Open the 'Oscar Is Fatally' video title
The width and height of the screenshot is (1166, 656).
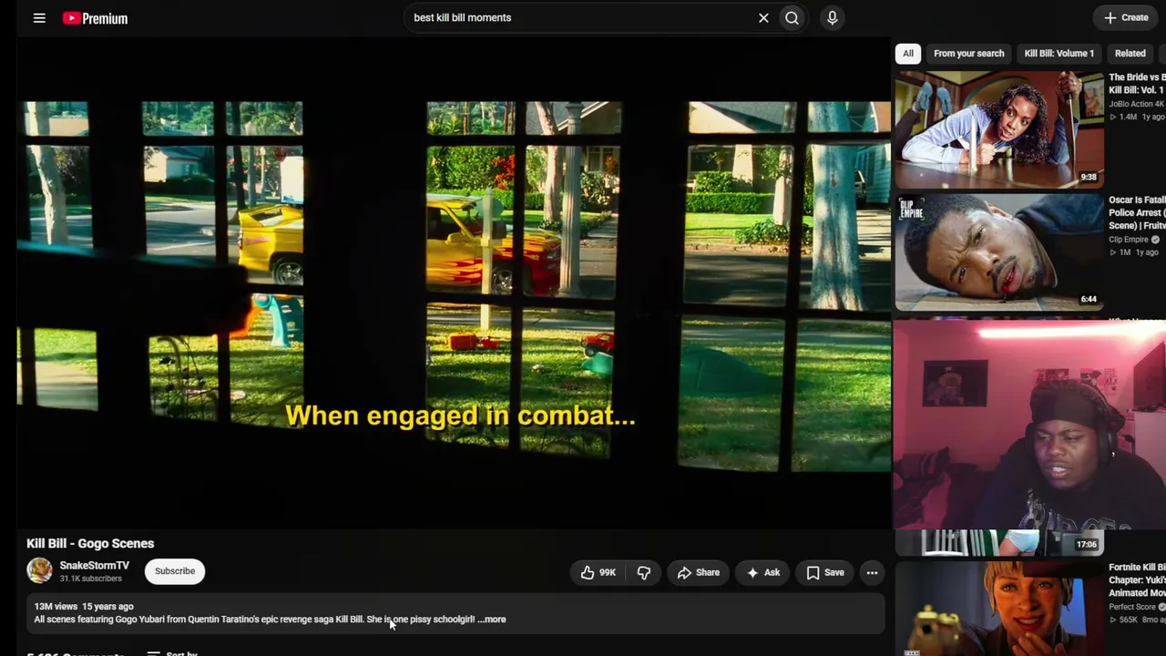coord(1137,212)
